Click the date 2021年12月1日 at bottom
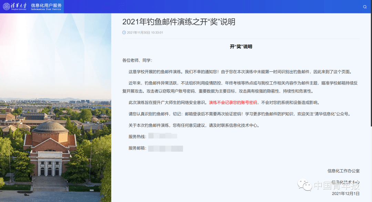This screenshot has width=372, height=202. coord(345,194)
